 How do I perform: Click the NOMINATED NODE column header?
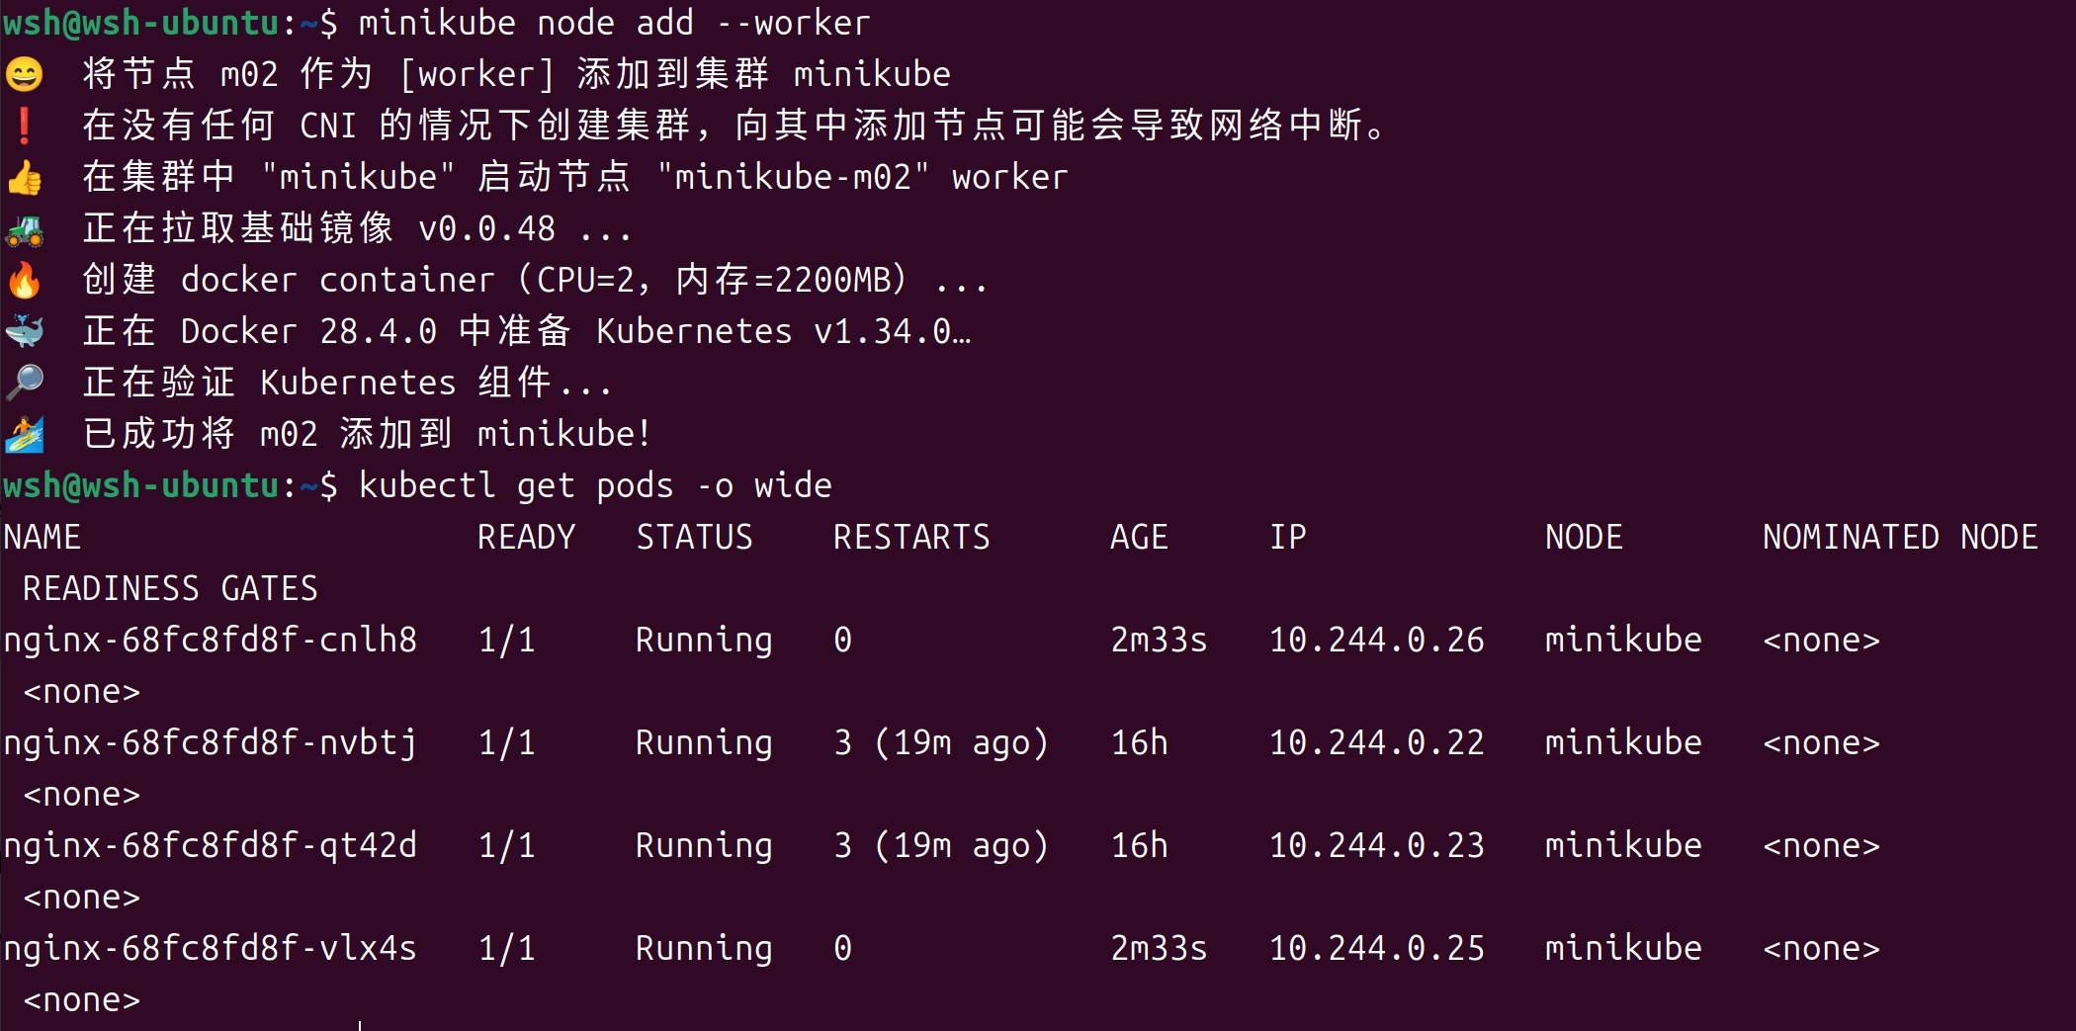point(1900,537)
